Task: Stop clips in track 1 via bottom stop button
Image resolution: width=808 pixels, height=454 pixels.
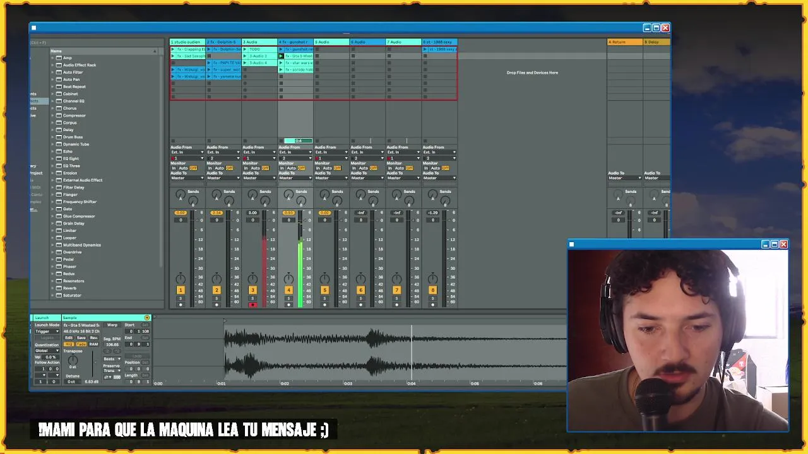Action: click(x=173, y=141)
